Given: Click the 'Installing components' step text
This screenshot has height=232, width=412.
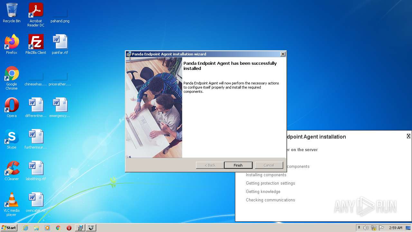Looking at the screenshot, I should click(x=266, y=175).
